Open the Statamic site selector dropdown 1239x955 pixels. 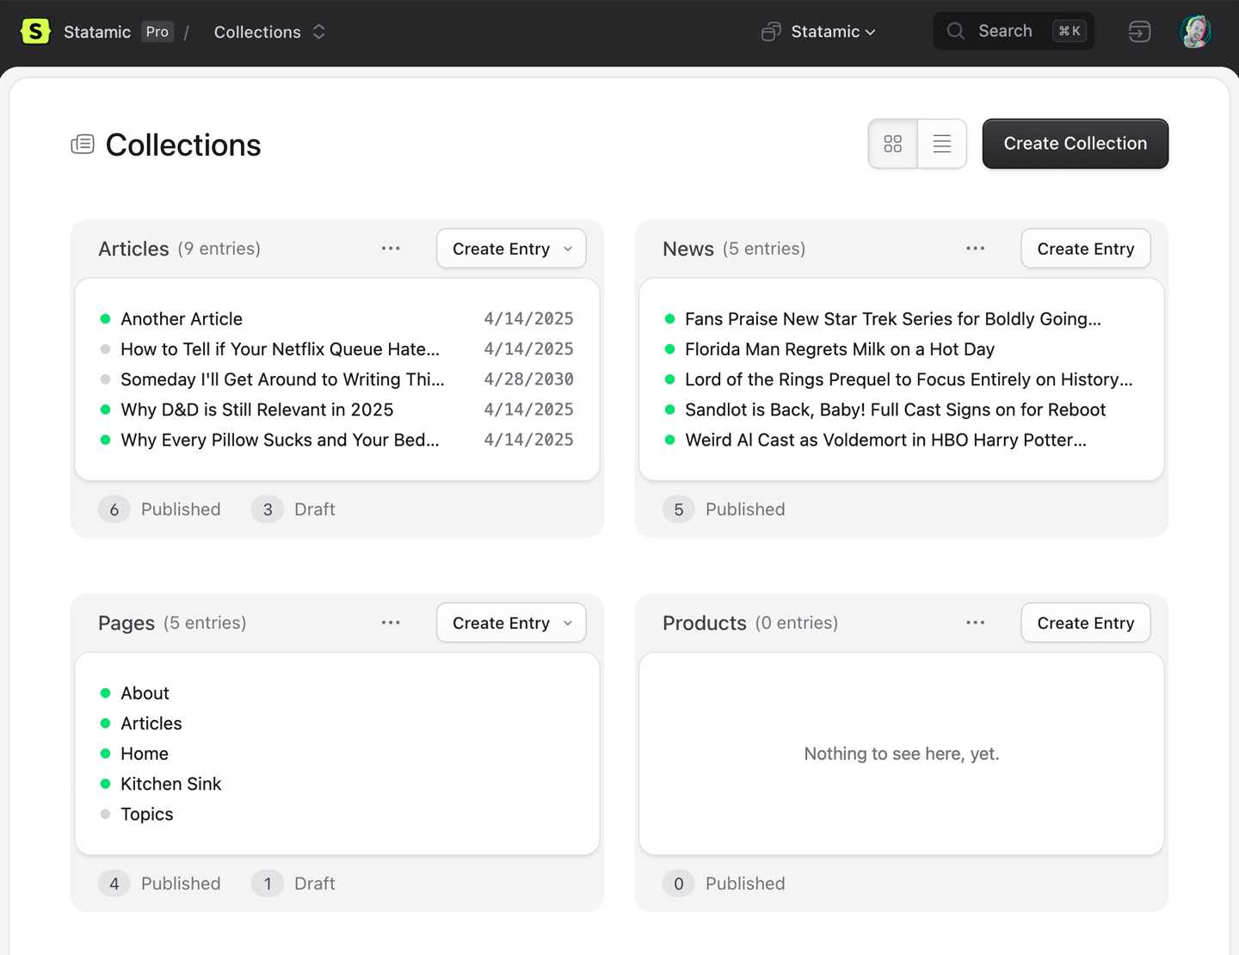pos(819,32)
